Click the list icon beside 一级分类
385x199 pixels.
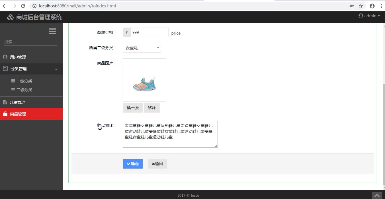(x=13, y=81)
